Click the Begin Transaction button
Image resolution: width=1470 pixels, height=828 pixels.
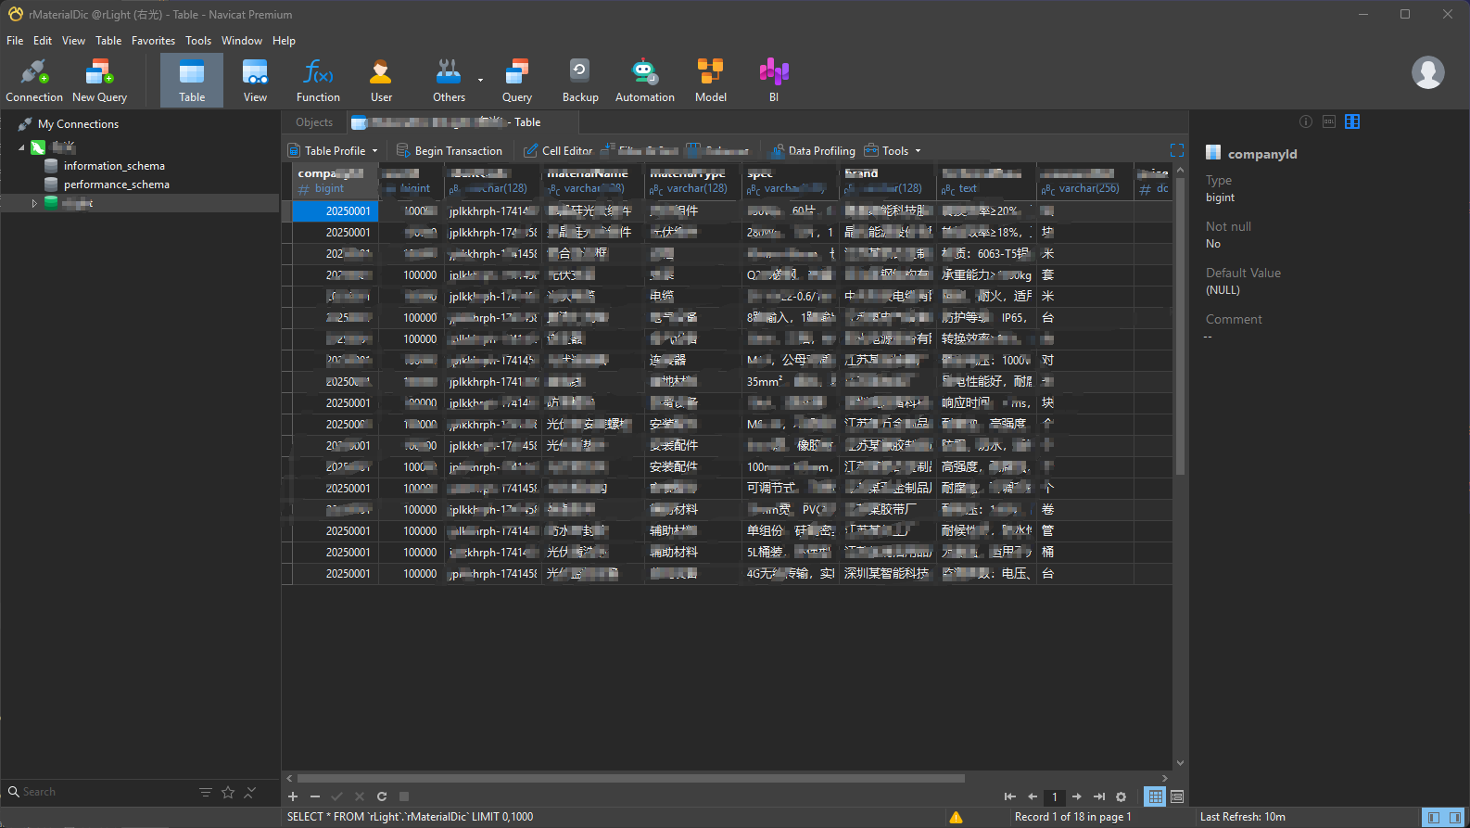[x=450, y=151]
